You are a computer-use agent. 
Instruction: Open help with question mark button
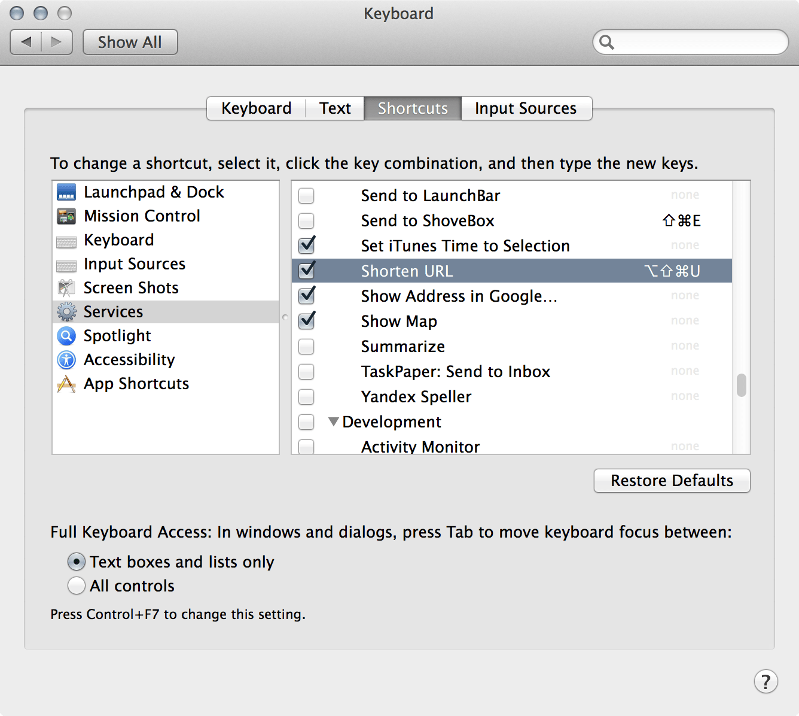[x=766, y=681]
